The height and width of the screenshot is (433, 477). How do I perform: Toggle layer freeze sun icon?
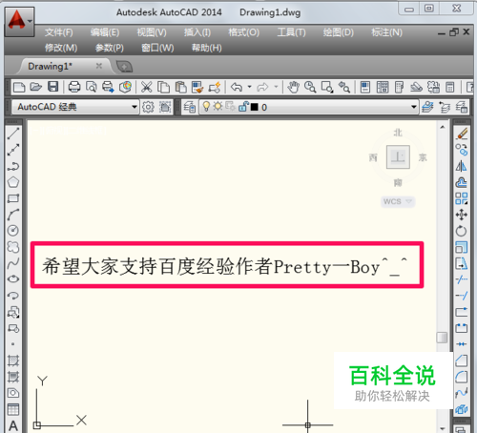coord(218,106)
